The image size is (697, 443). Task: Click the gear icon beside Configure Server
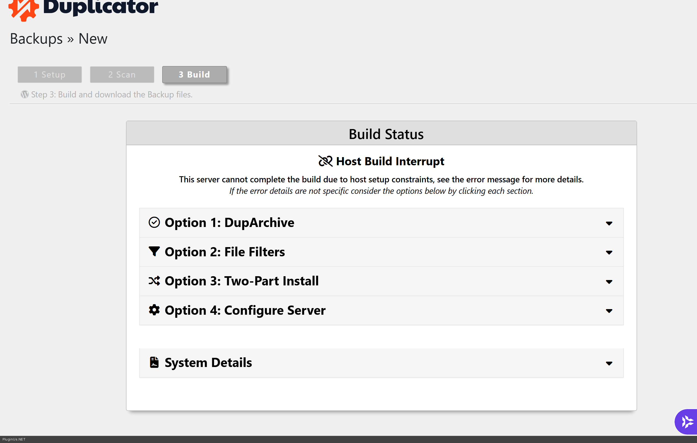point(154,310)
